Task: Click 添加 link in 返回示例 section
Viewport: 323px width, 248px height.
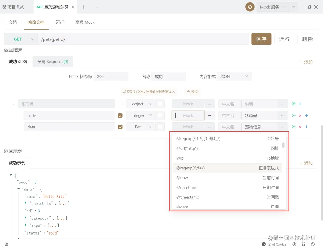Action: tap(306, 163)
